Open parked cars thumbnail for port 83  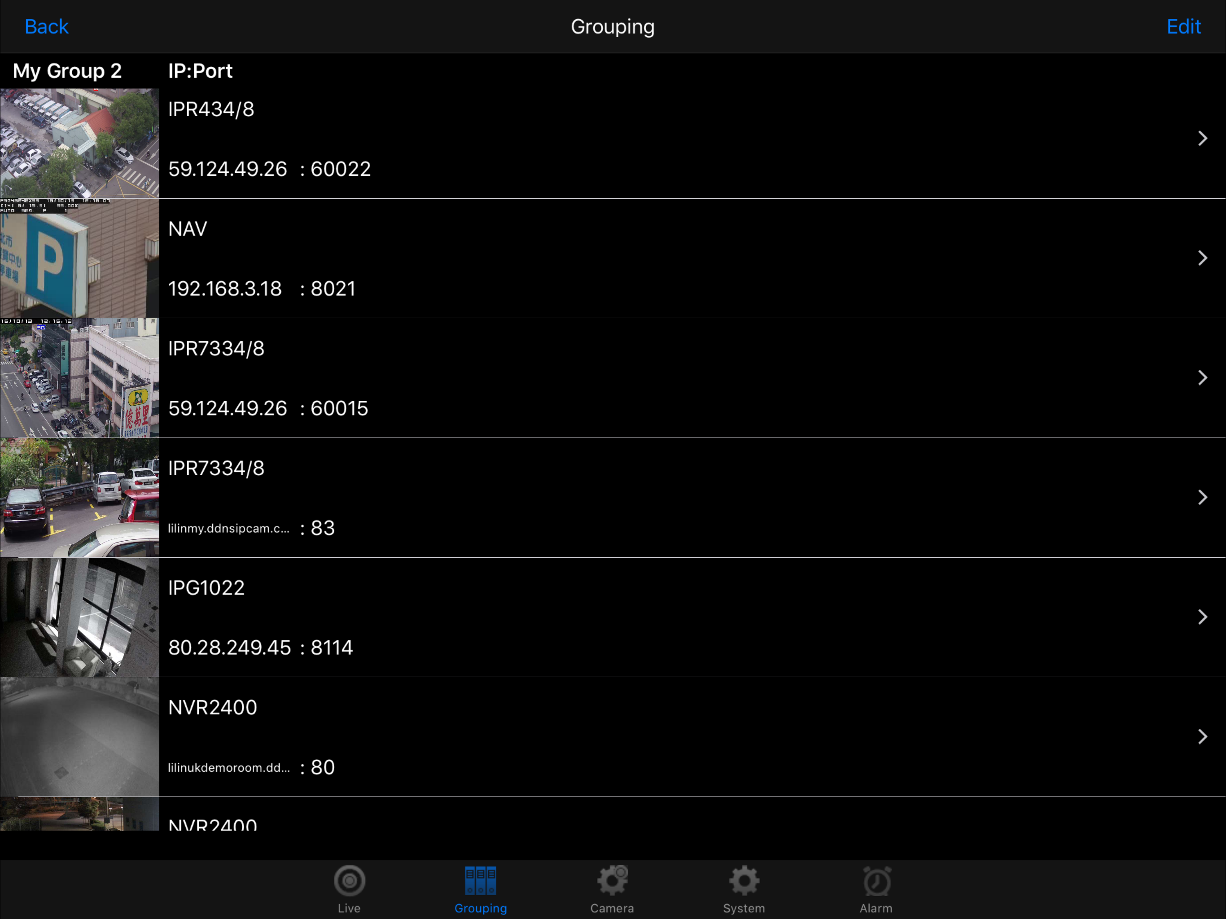pyautogui.click(x=80, y=498)
